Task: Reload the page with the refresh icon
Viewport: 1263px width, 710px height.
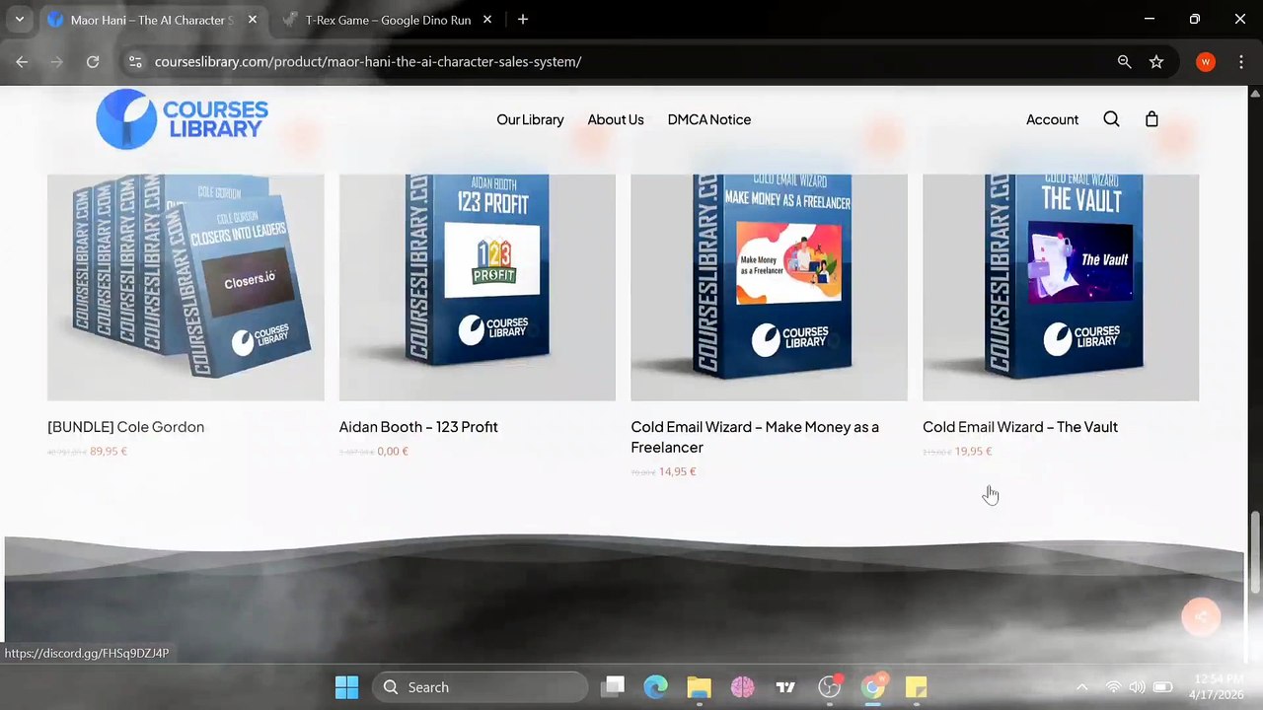Action: point(93,61)
